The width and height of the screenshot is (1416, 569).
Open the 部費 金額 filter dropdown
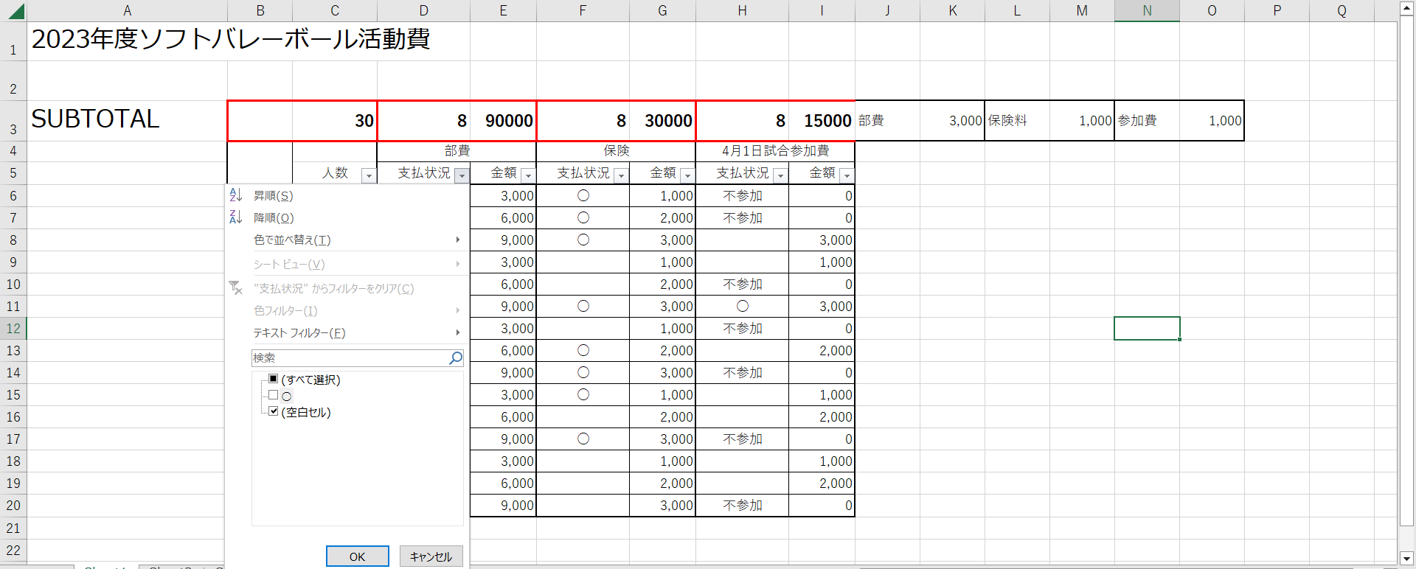pos(528,175)
